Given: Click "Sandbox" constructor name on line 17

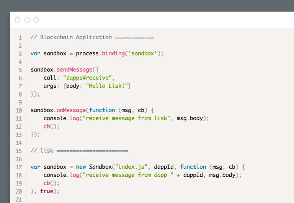Looking at the screenshot, I should coord(100,167).
